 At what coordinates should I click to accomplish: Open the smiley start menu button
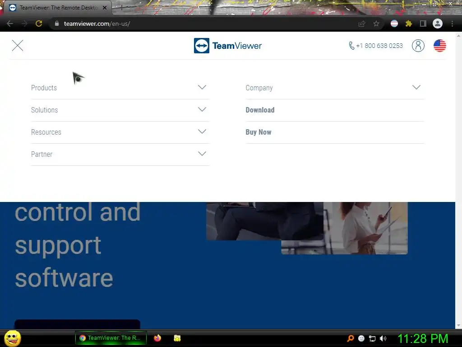(13, 338)
